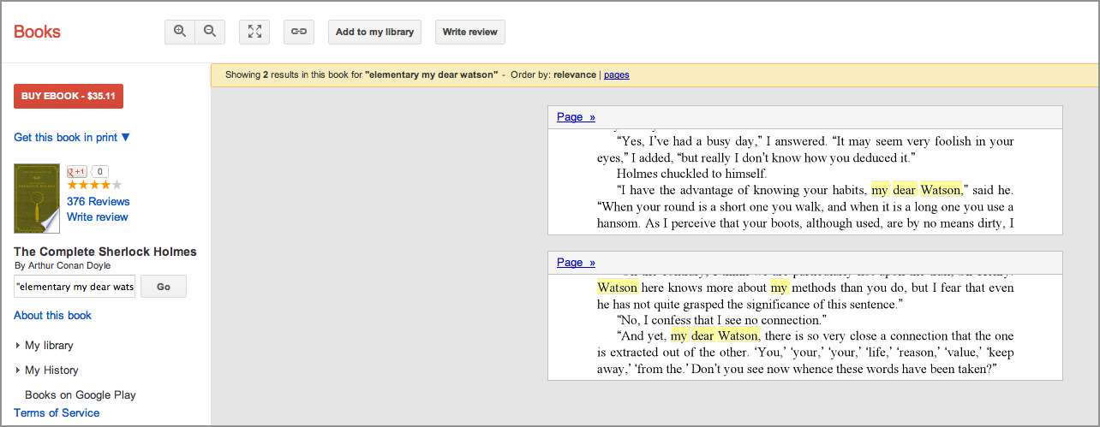This screenshot has height=427, width=1100.
Task: Order results by pages
Action: (616, 74)
